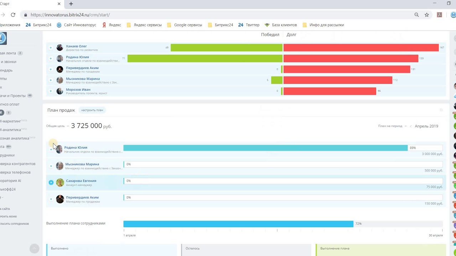Screen dimensions: 456x256
Task: Expand Мызникова Марина row in the Победил/Долг chart
Action: pos(51,80)
